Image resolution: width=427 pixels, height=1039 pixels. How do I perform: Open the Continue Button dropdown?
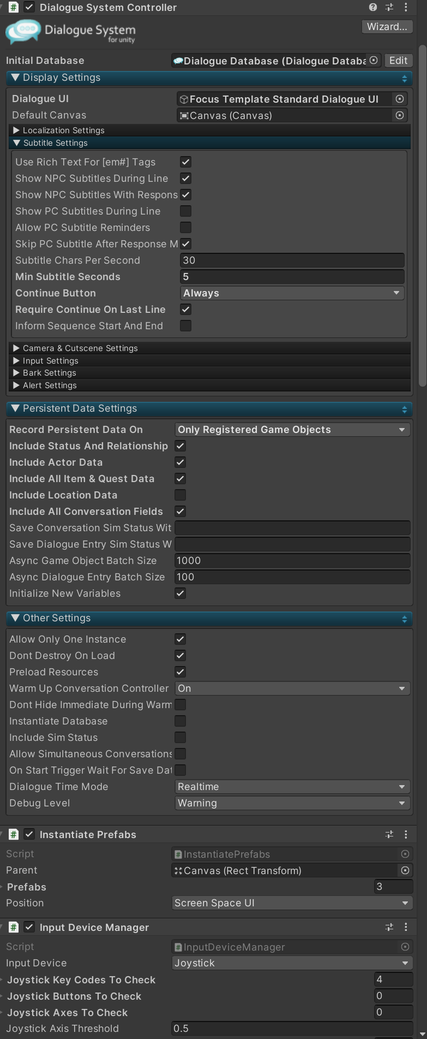(292, 293)
